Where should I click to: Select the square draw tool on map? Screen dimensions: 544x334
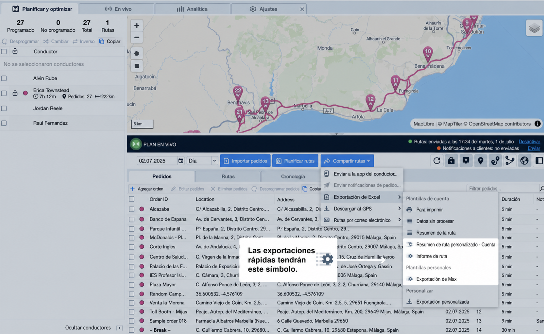pyautogui.click(x=137, y=66)
